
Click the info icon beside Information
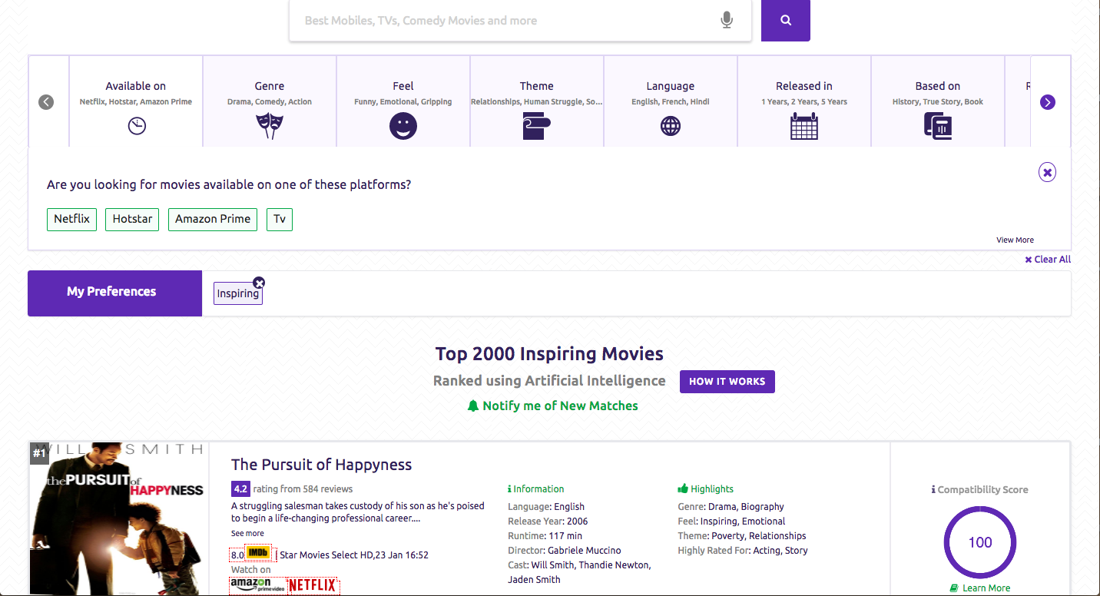click(509, 489)
